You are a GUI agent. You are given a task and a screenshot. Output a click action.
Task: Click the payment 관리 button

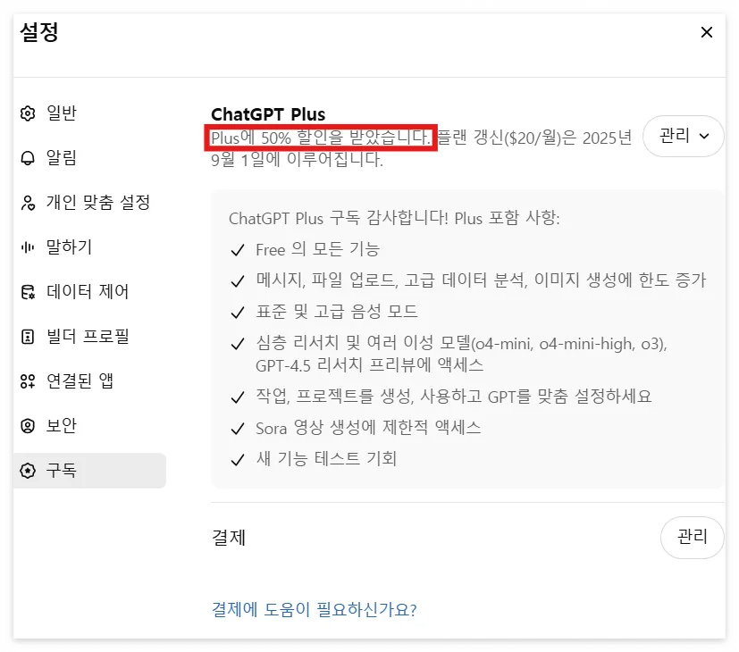point(692,537)
